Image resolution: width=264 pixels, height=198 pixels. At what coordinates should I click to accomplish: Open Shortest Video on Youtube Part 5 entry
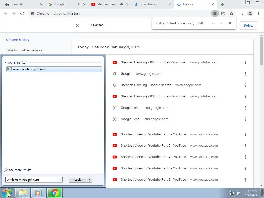point(153,146)
